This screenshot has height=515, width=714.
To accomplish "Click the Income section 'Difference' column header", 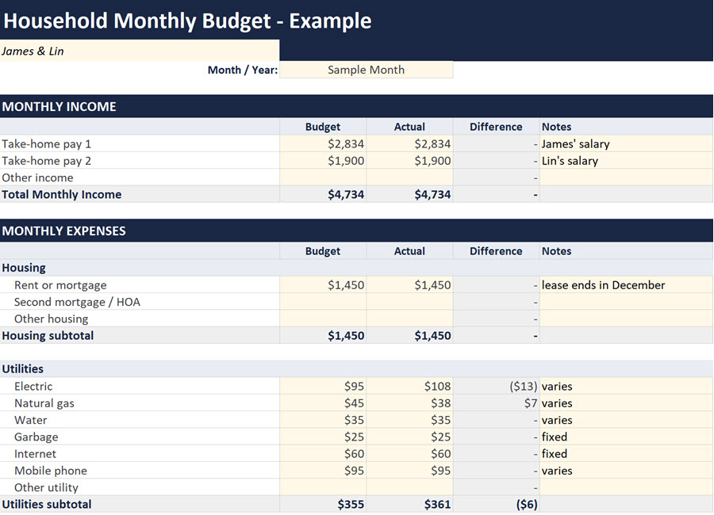I will pos(496,127).
